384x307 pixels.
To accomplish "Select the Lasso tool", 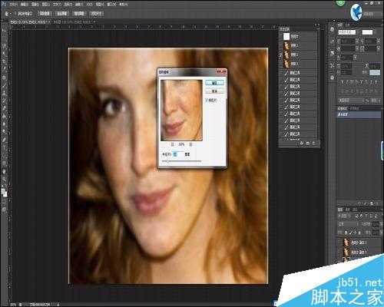I will pos(4,46).
